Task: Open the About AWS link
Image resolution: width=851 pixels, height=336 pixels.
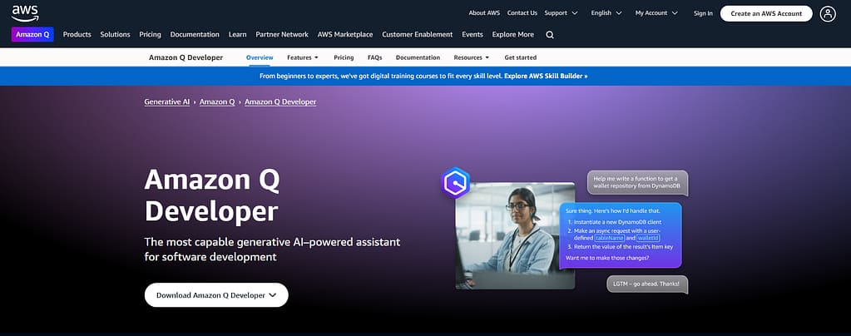Action: click(484, 13)
